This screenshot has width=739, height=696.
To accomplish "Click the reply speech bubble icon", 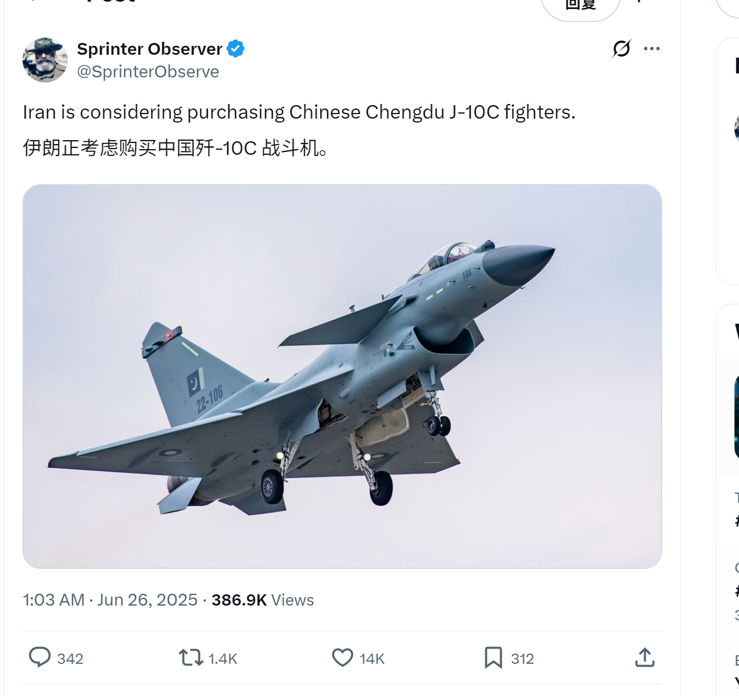I will [40, 658].
